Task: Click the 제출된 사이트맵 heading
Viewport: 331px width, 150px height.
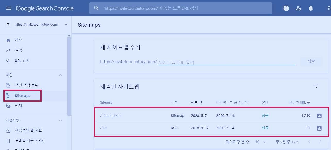Action: (120, 87)
